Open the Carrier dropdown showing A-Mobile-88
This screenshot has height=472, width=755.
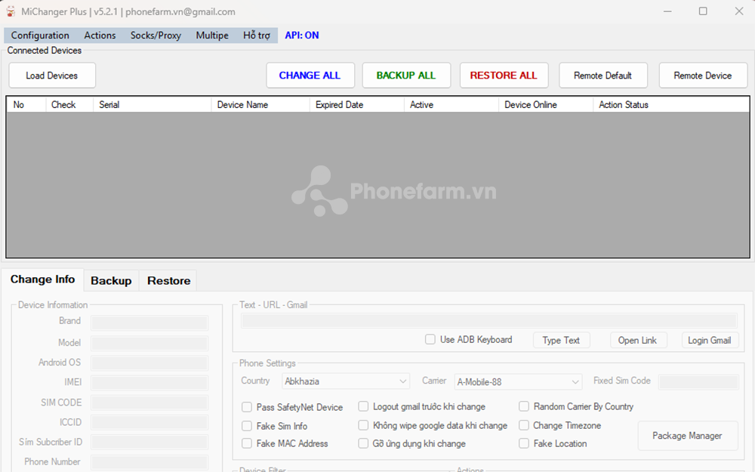tap(518, 382)
